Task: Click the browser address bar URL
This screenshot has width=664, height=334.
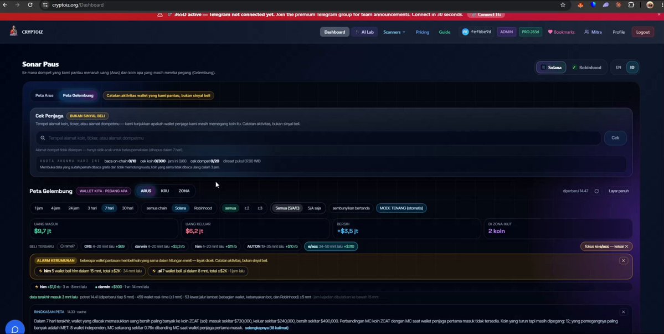Action: (x=78, y=5)
